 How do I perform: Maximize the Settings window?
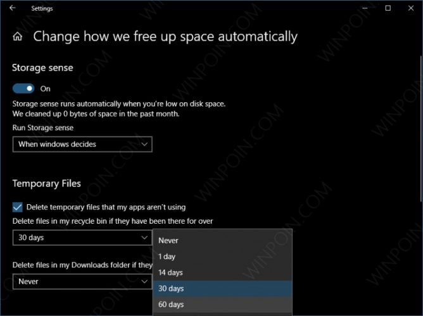(388, 8)
